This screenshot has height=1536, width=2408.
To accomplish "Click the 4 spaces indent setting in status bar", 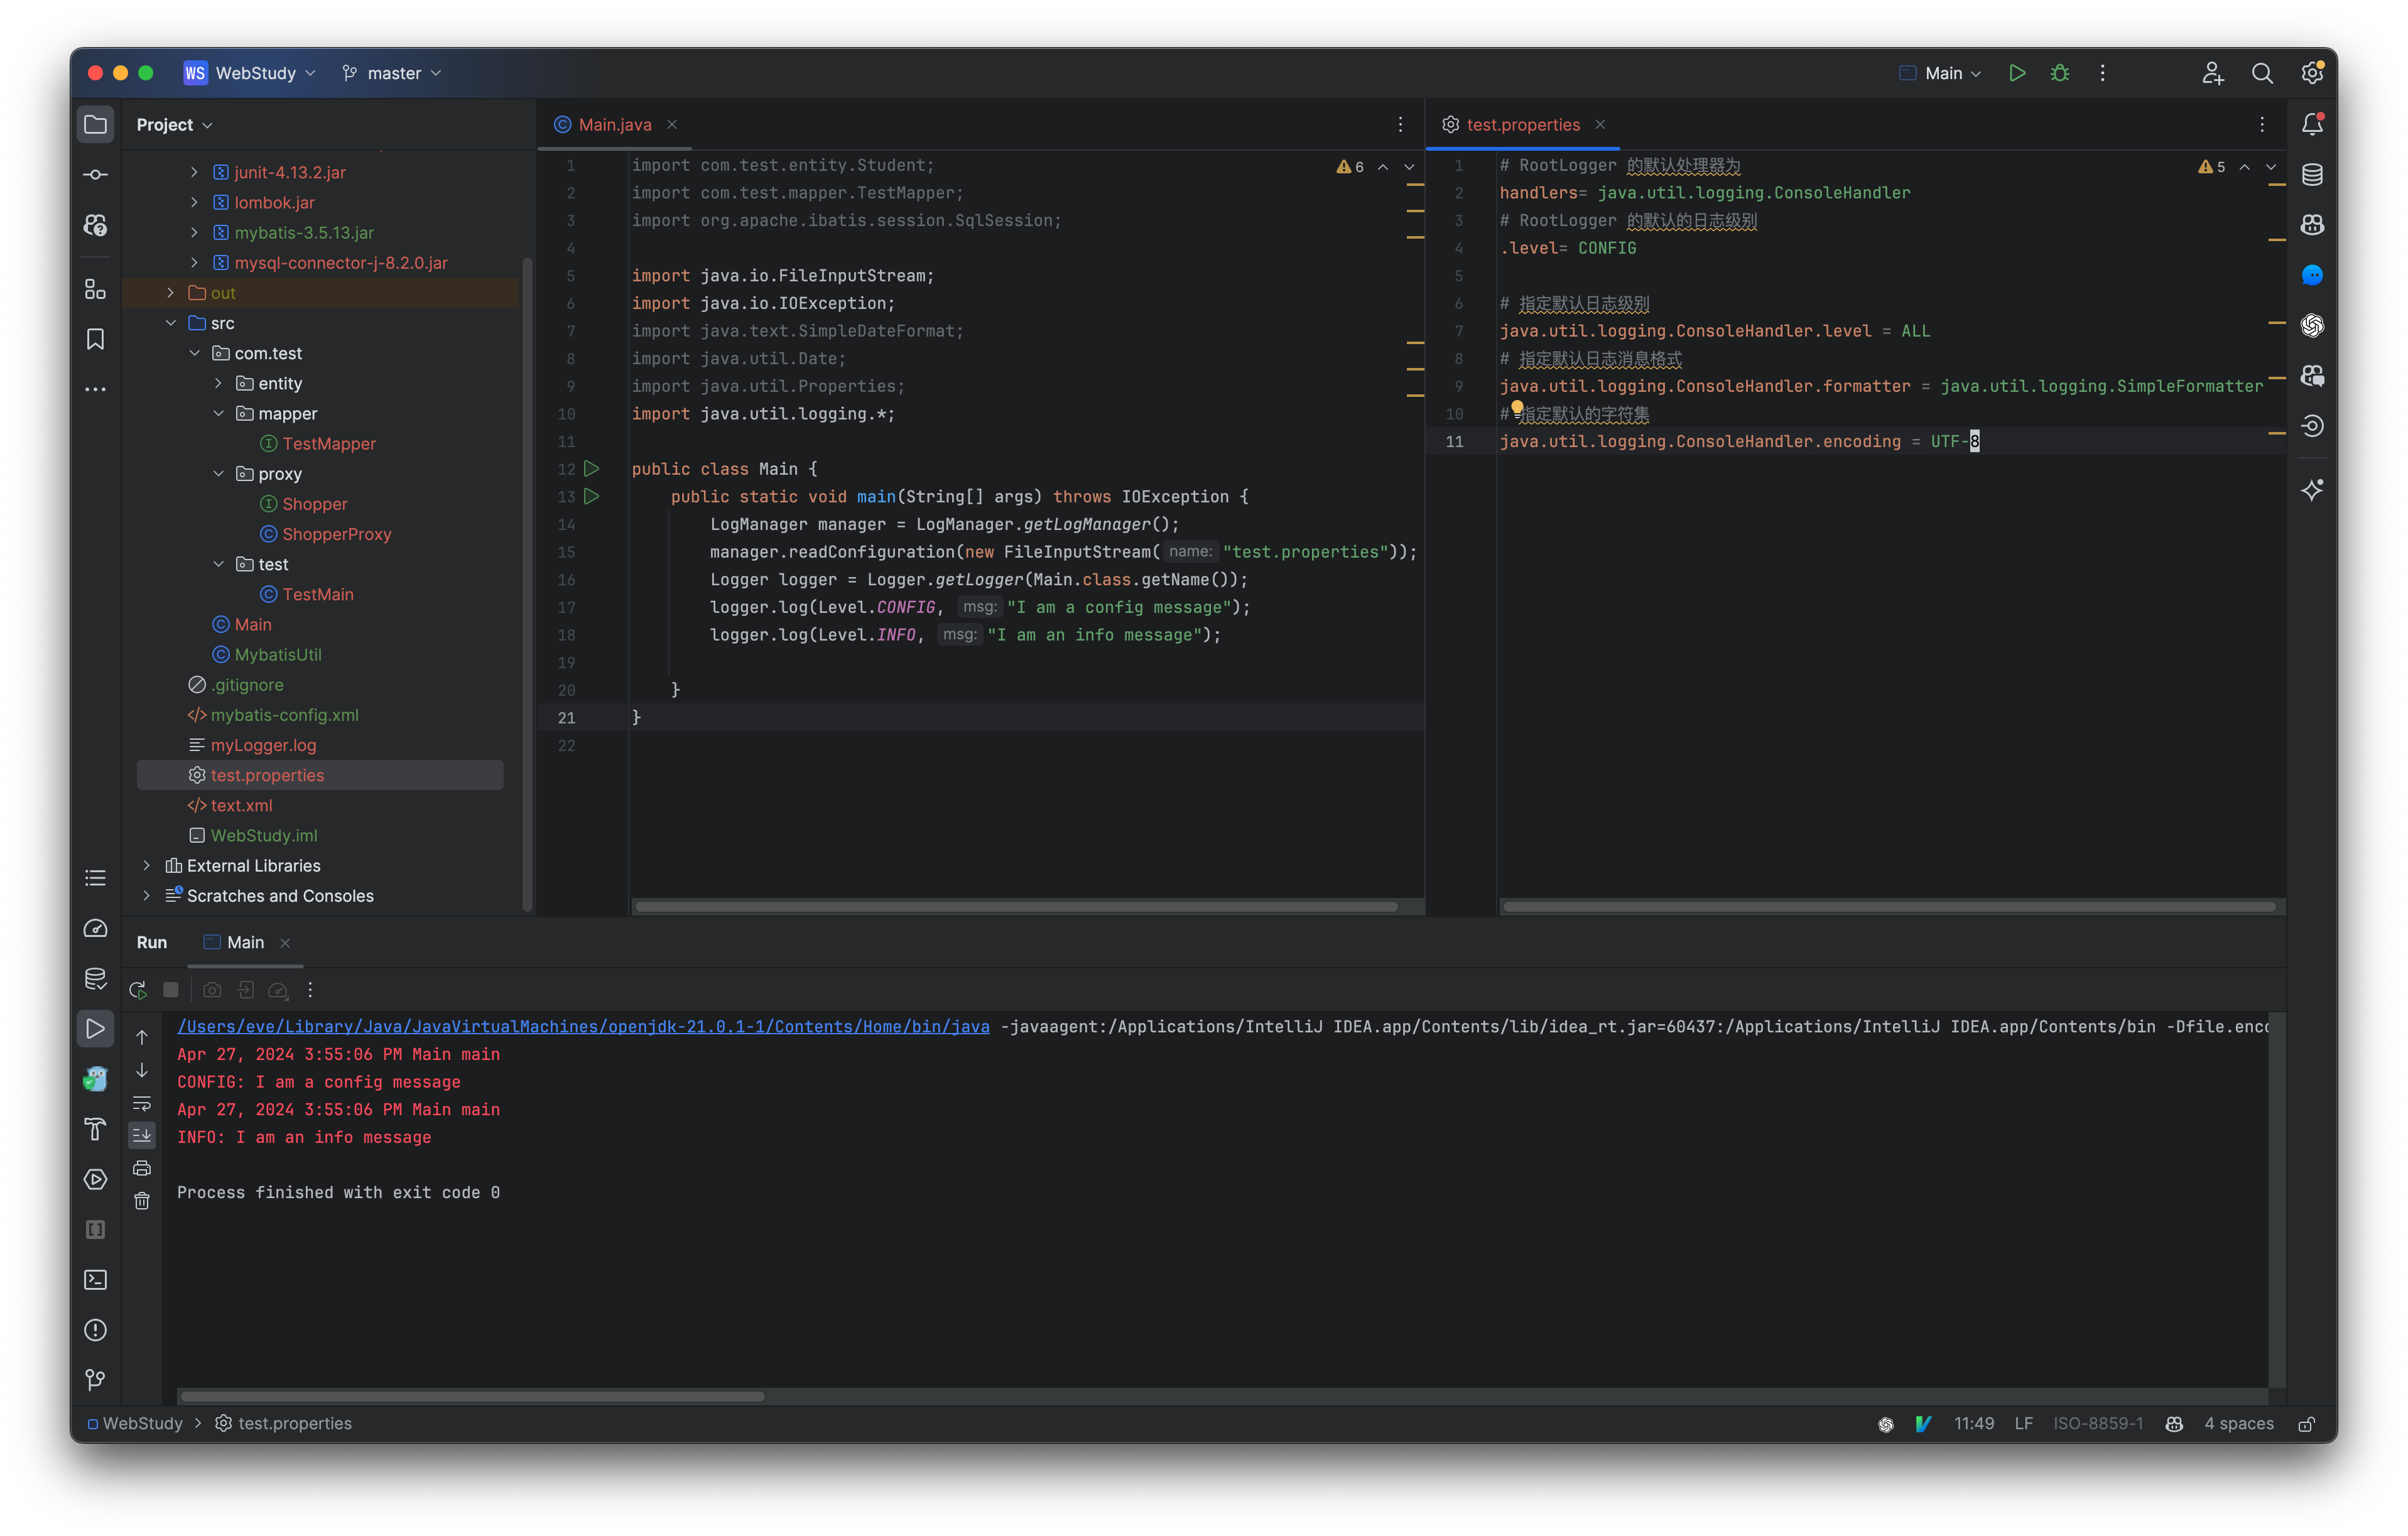I will [2239, 1423].
